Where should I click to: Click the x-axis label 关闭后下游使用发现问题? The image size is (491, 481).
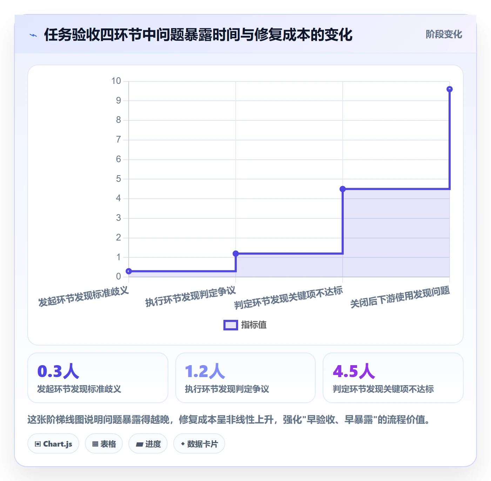[400, 297]
